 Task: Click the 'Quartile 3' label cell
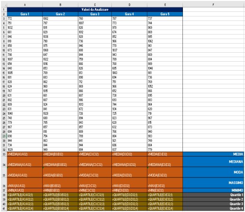[213, 204]
